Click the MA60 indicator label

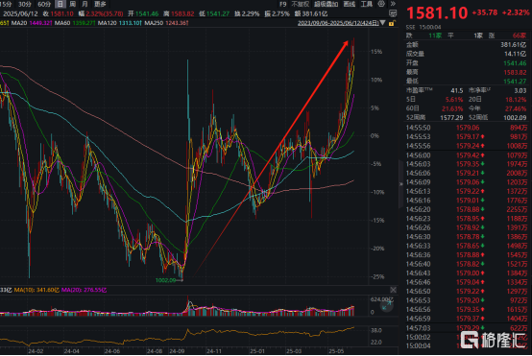tap(75, 23)
